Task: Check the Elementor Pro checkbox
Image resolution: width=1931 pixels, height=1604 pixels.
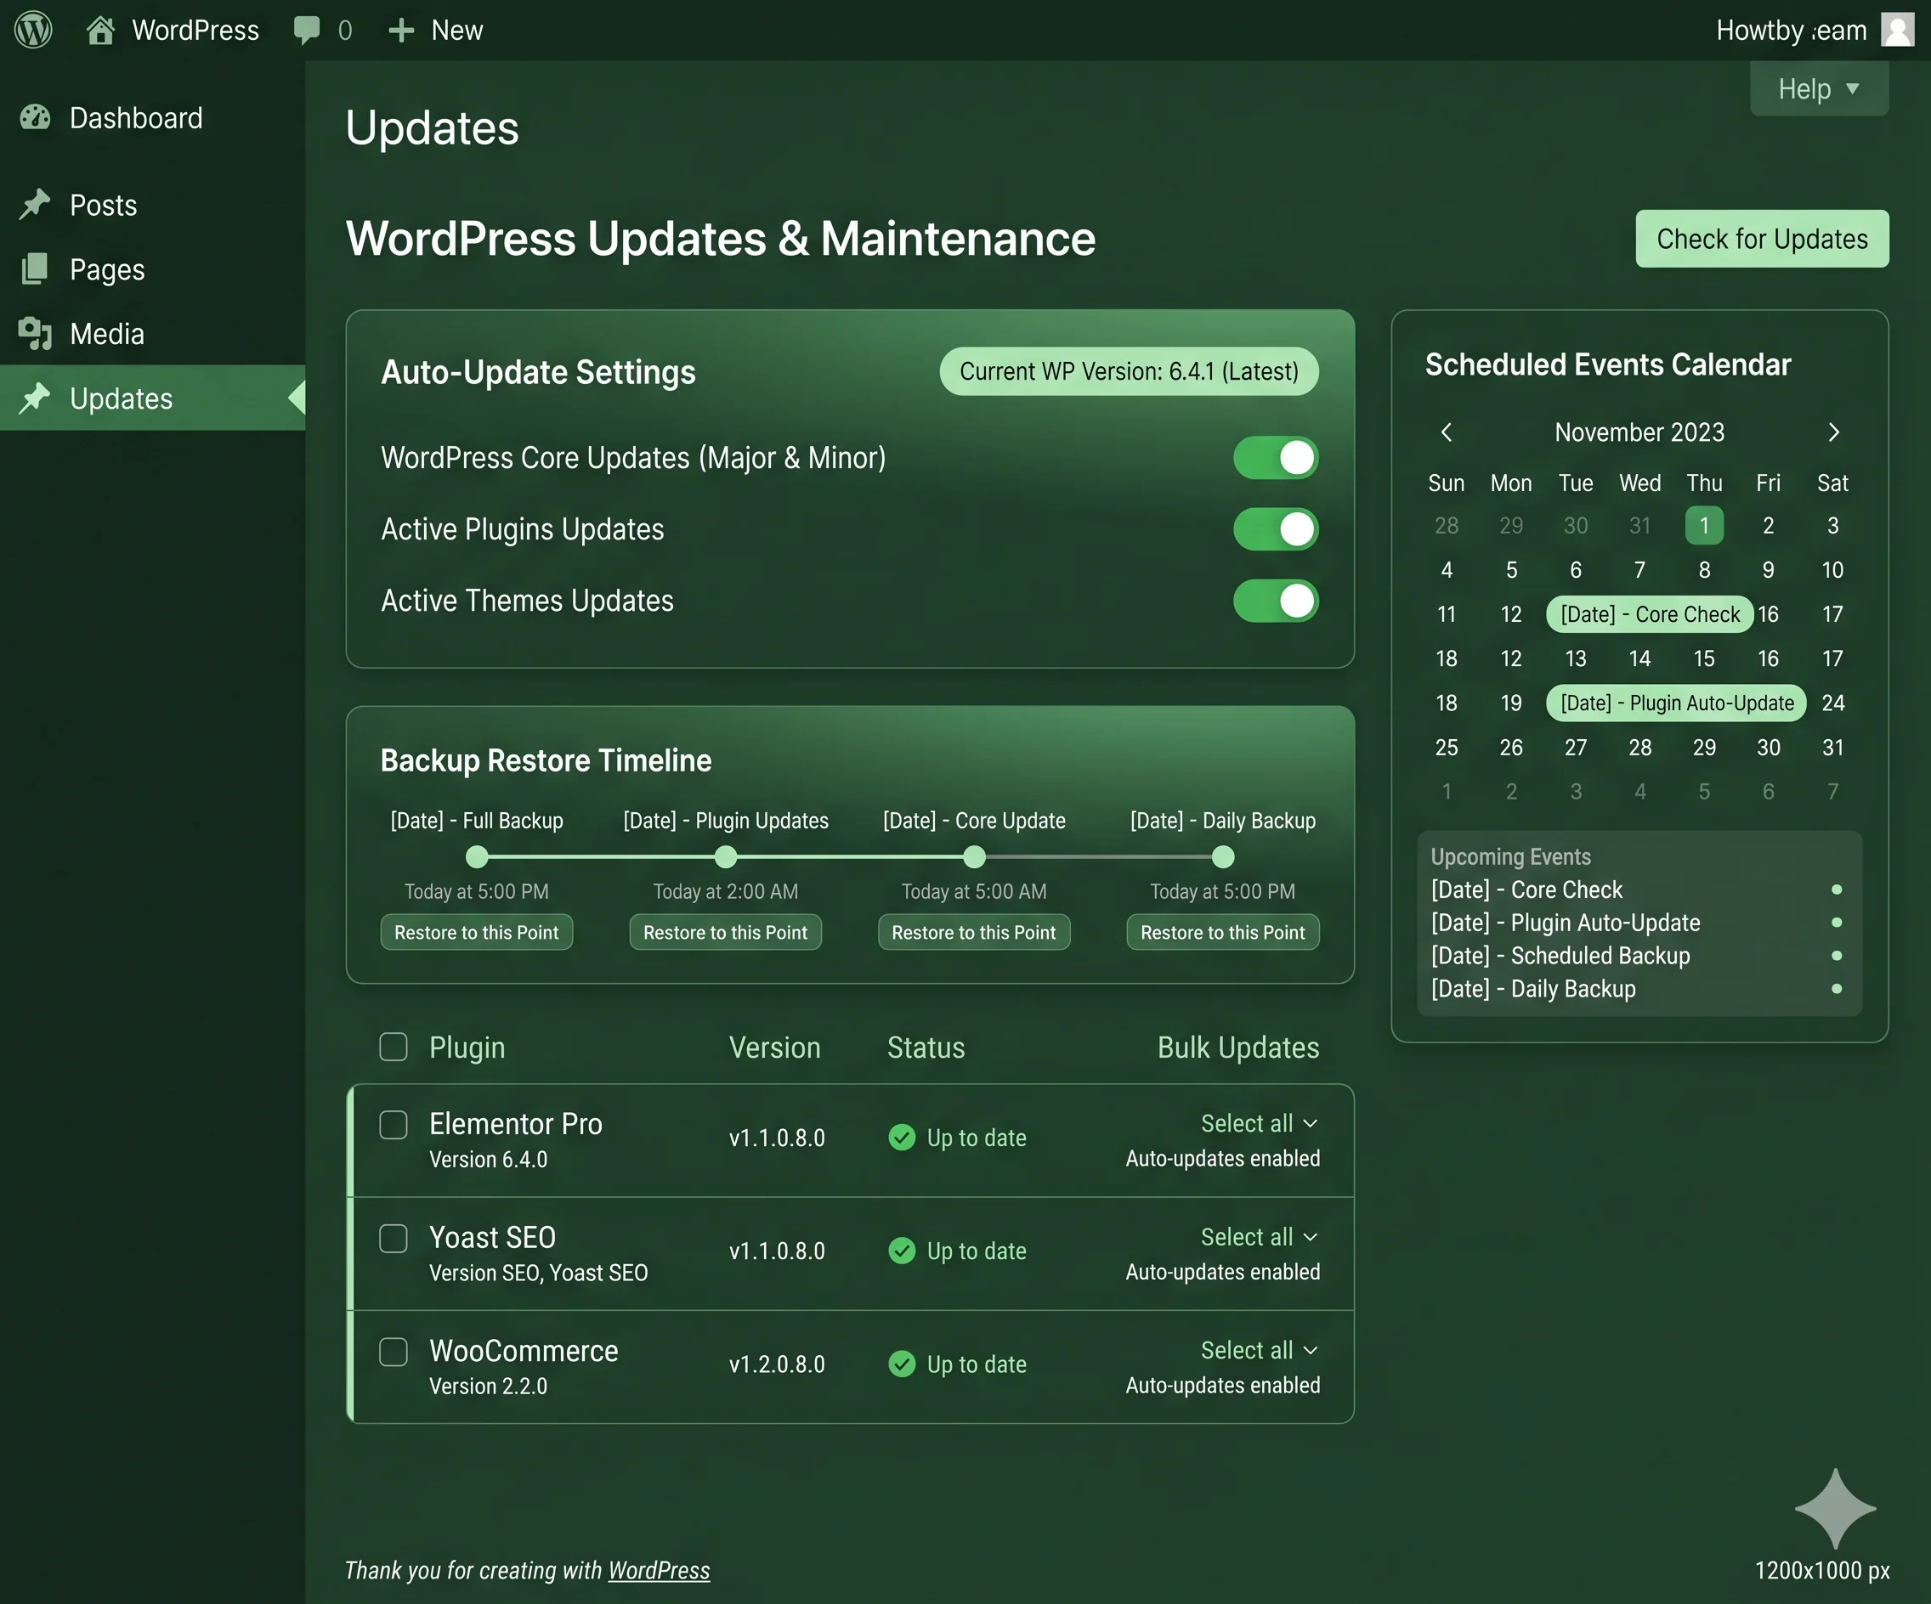Action: pos(394,1124)
